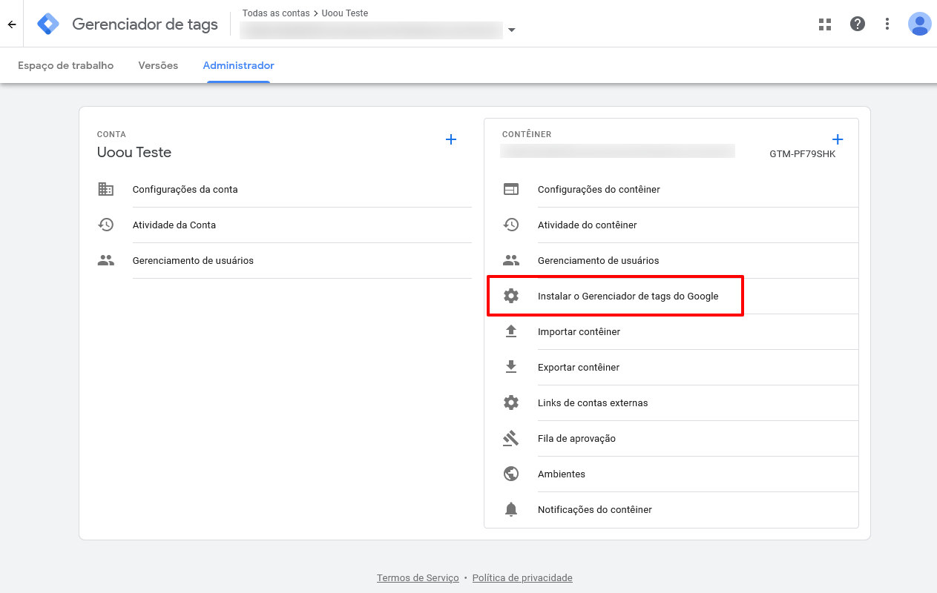Expand the container selector dropdown arrow
The image size is (937, 593).
[x=511, y=30]
